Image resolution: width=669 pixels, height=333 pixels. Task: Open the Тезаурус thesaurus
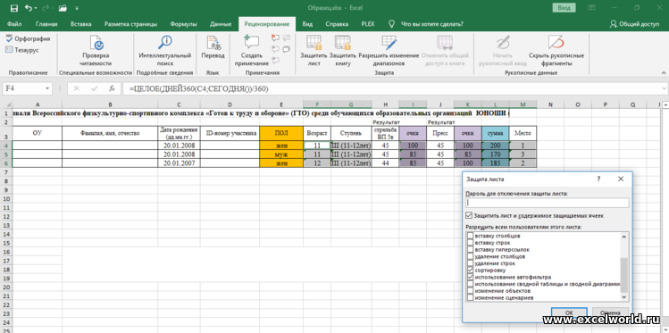click(22, 50)
